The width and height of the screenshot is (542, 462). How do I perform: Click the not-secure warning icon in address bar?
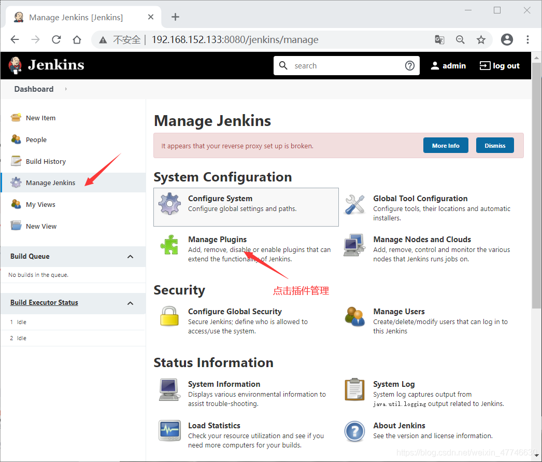(103, 40)
